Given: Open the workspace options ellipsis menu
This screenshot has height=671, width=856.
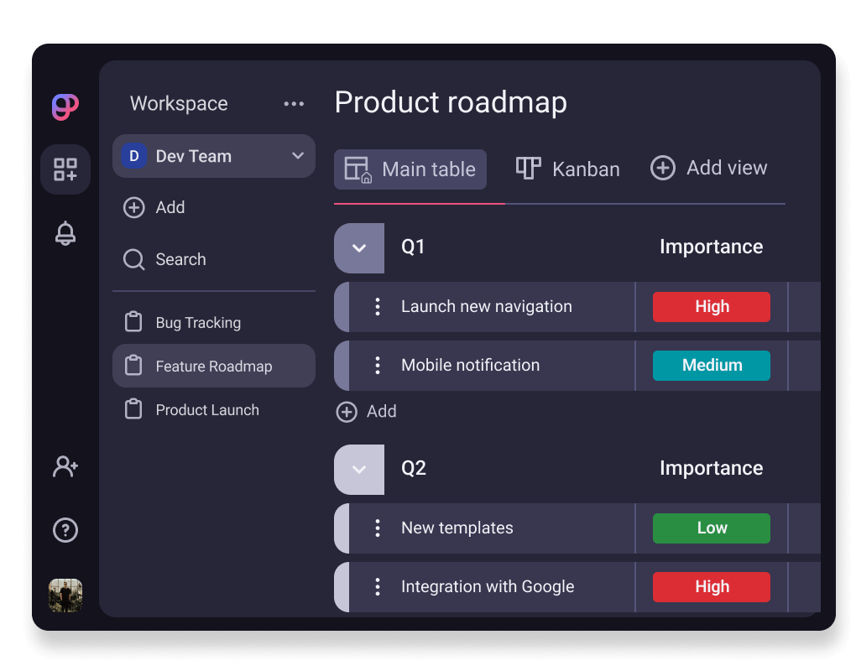Looking at the screenshot, I should coord(294,103).
